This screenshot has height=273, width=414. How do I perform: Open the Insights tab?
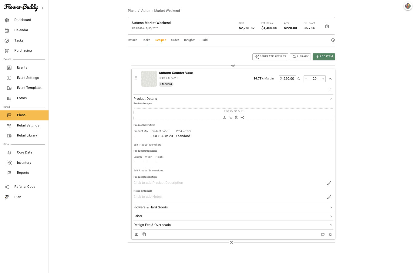click(190, 40)
